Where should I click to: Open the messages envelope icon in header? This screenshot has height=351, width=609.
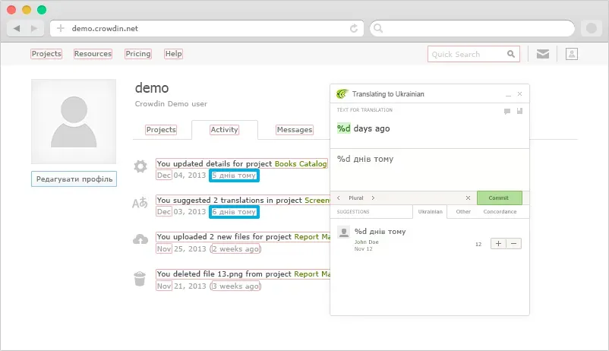542,54
